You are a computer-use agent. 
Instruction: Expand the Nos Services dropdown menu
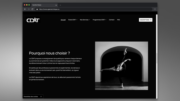[x=85, y=20]
